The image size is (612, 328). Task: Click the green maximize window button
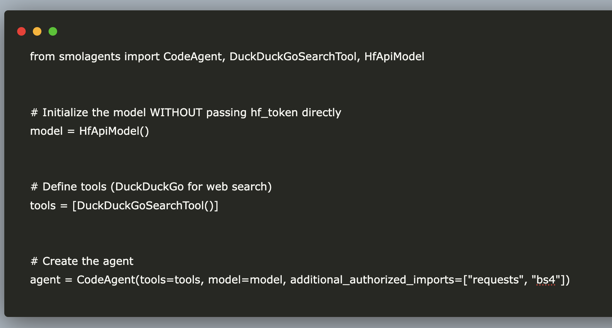(x=53, y=31)
